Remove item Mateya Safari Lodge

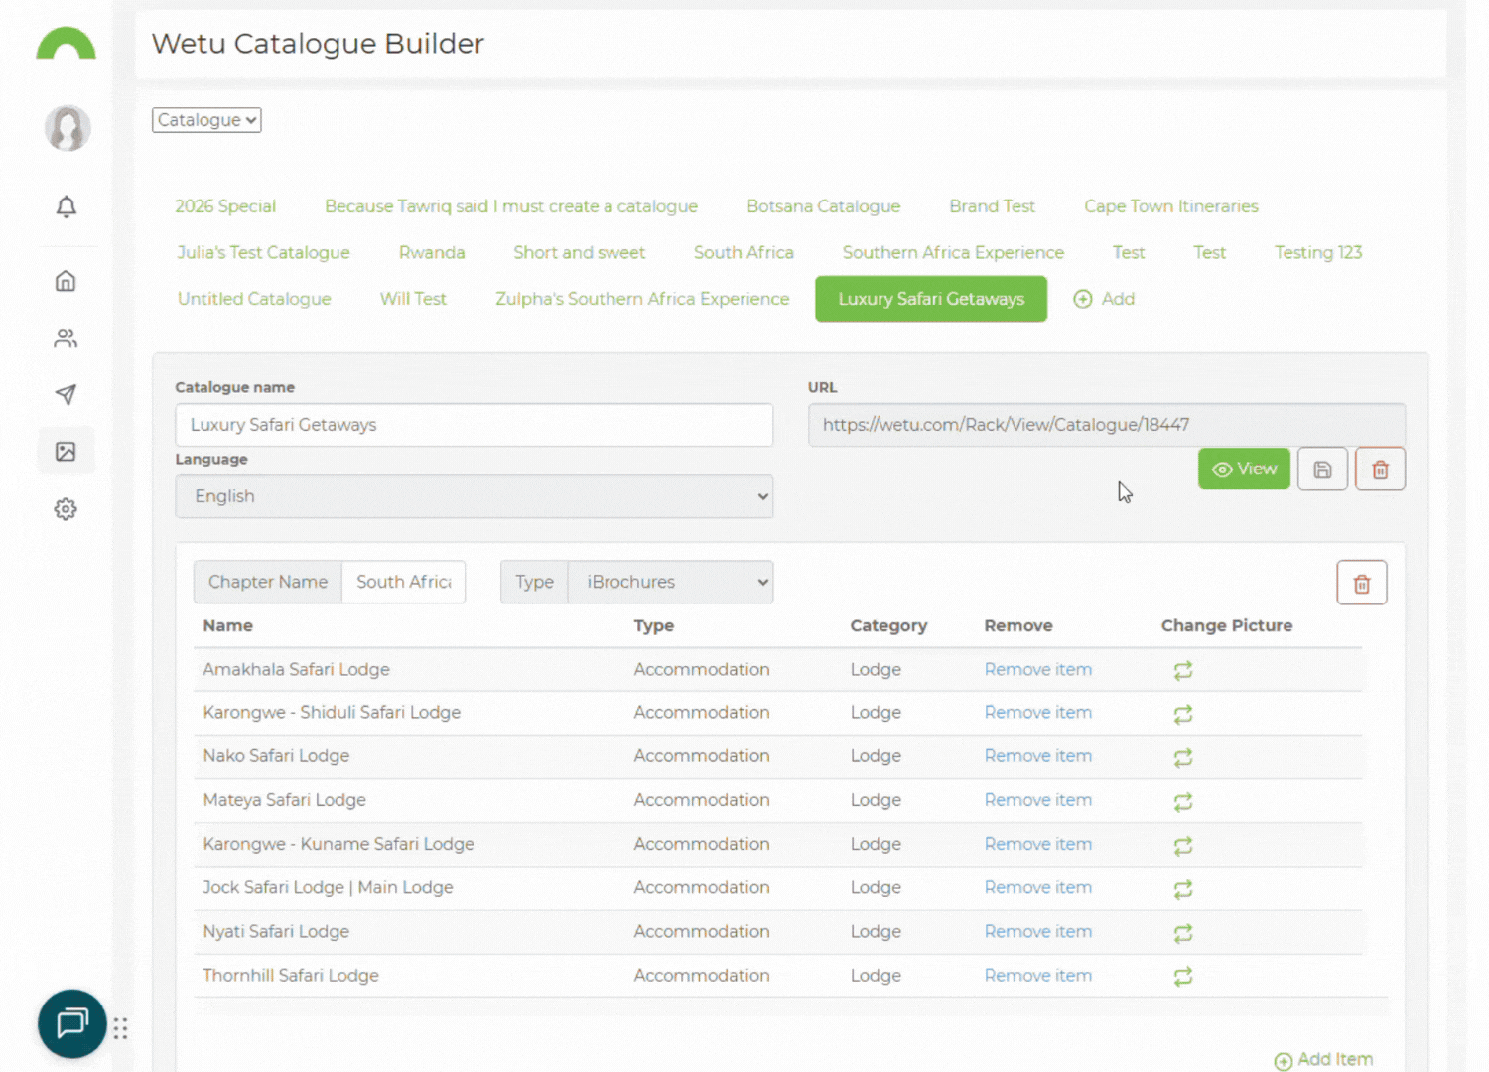(x=1037, y=800)
